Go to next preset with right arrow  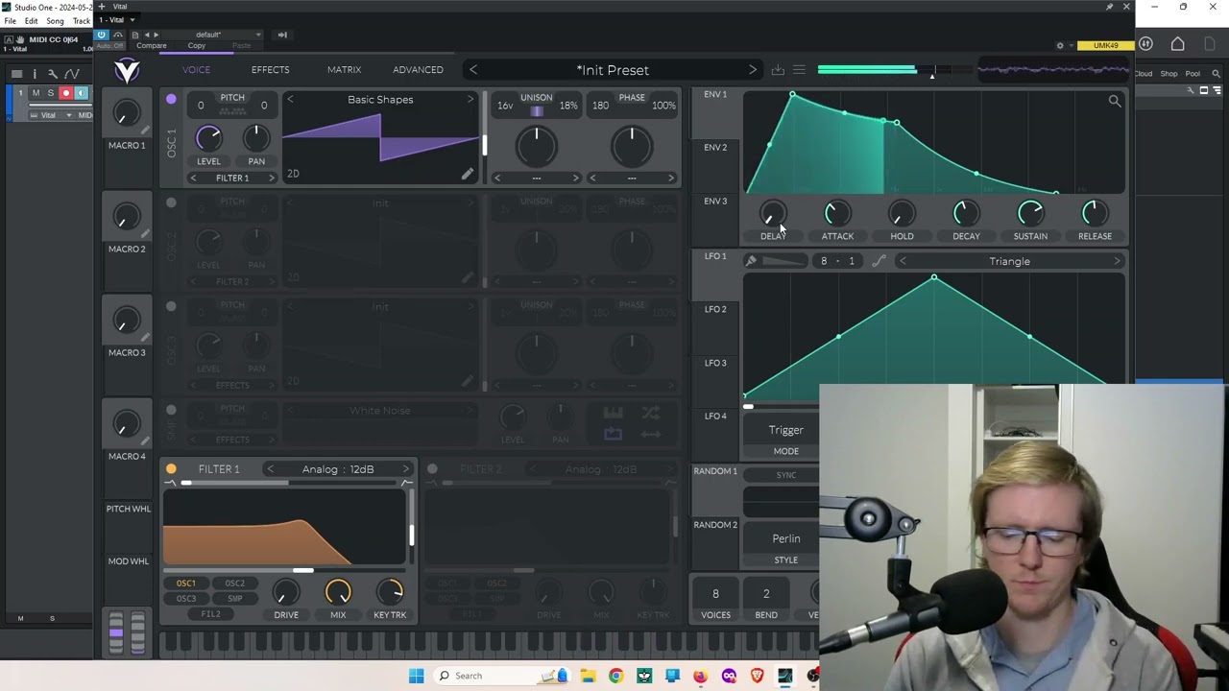pyautogui.click(x=752, y=70)
